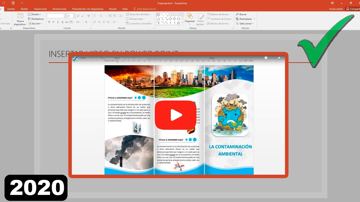Toggle underline (S) formatting
Screen dimensions: 360x202
tap(58, 22)
